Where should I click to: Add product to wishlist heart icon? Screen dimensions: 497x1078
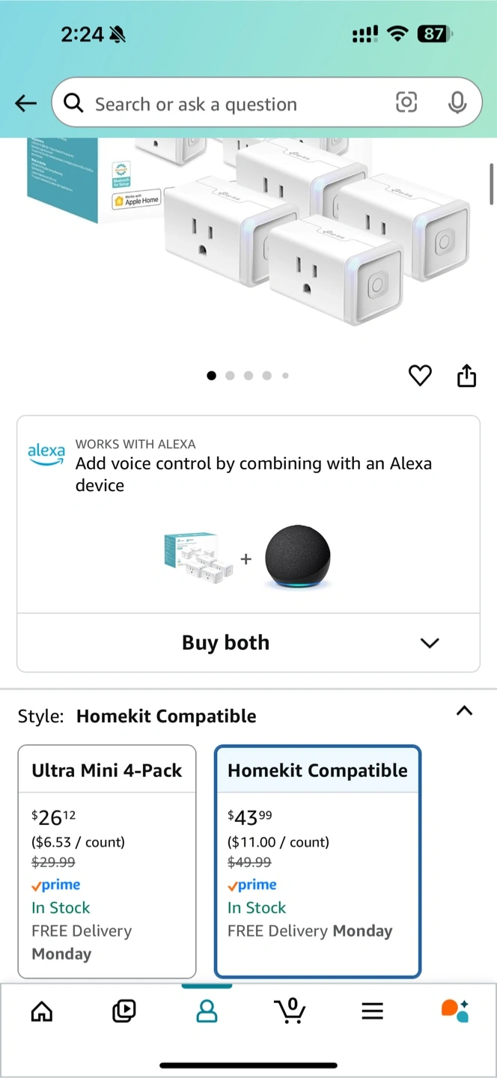point(420,375)
